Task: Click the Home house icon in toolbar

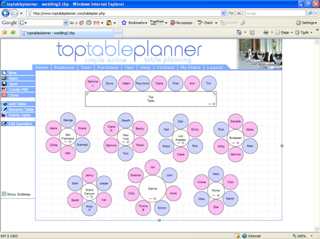Action: click(239, 32)
